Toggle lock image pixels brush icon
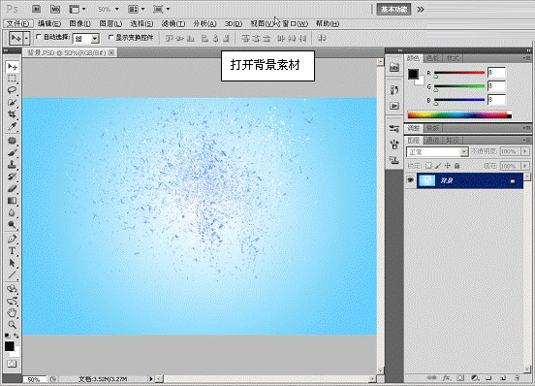535x386 pixels. [438, 166]
